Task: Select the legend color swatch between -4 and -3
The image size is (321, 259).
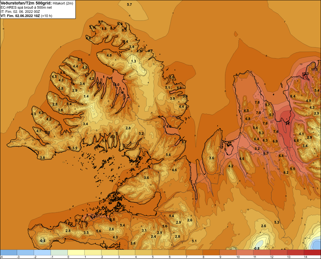Action: pos(8,253)
